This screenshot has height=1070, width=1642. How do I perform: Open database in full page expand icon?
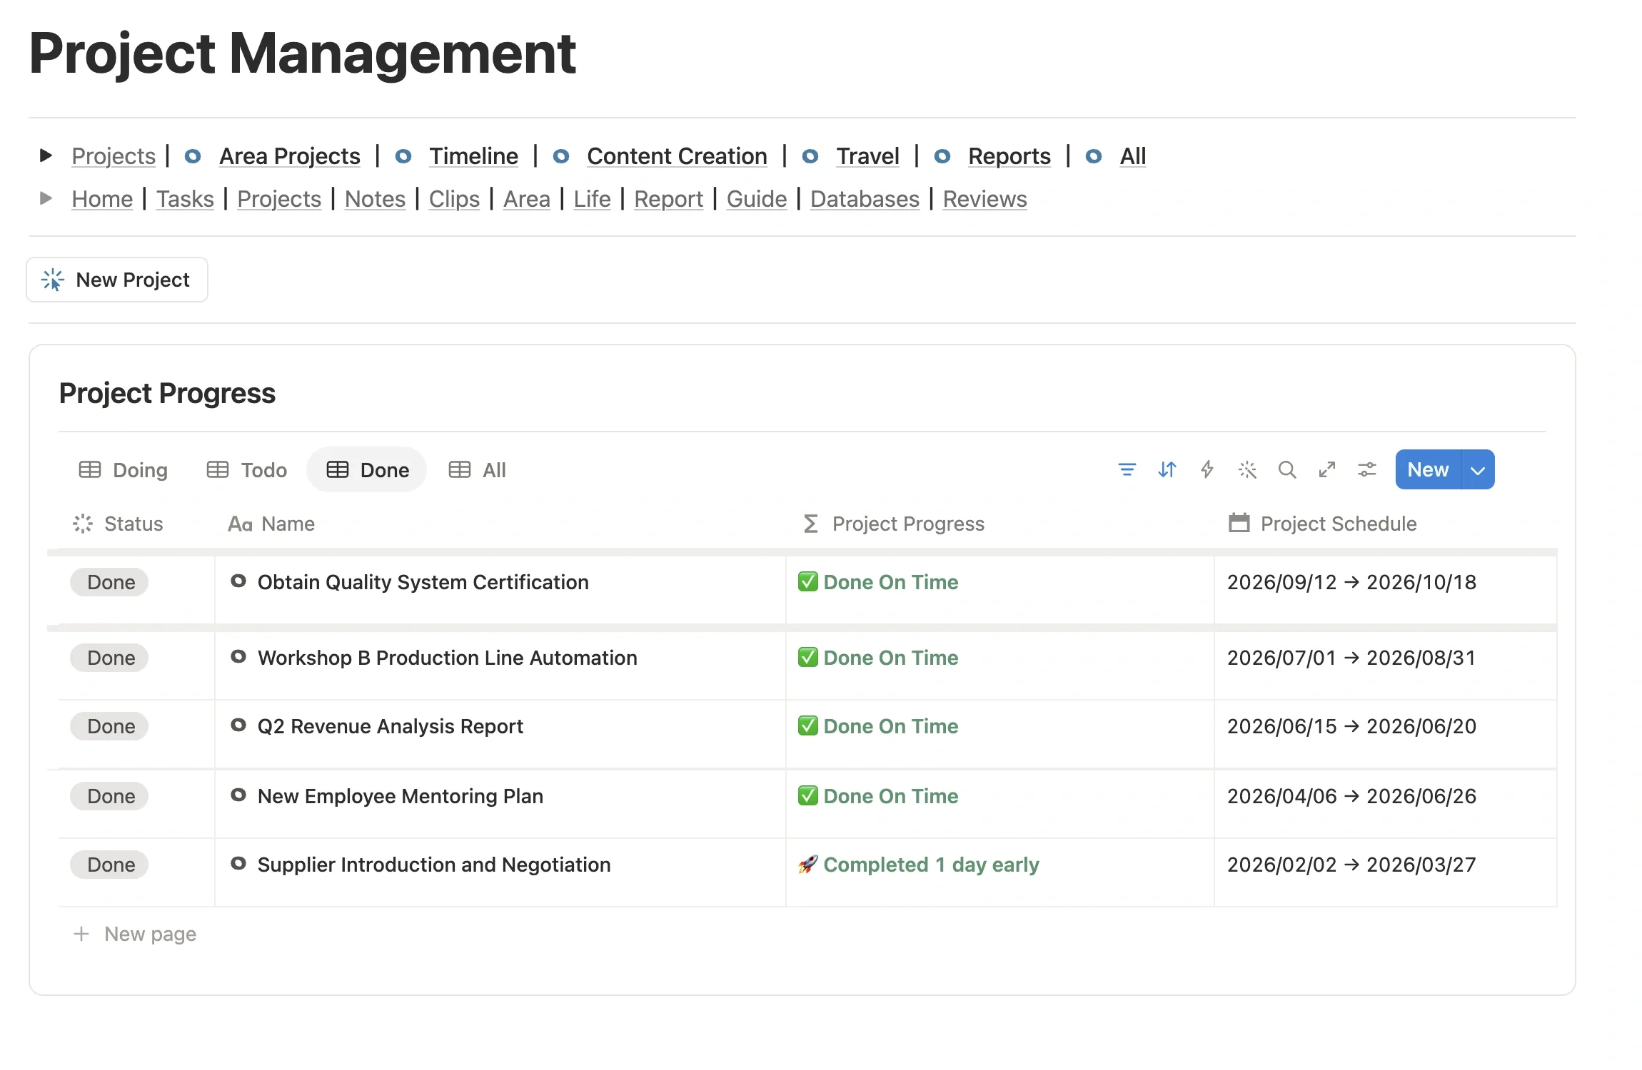[x=1326, y=469]
